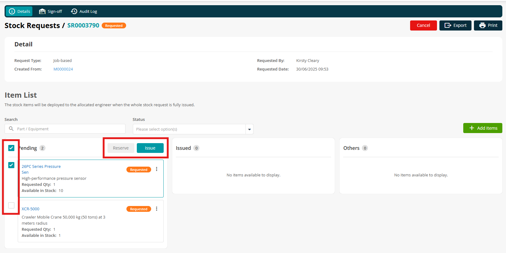This screenshot has height=253, width=506.
Task: Expand the Status dropdown arrow
Action: coord(249,129)
